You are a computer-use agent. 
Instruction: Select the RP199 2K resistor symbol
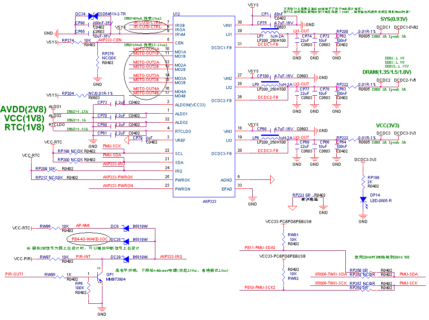(x=363, y=182)
